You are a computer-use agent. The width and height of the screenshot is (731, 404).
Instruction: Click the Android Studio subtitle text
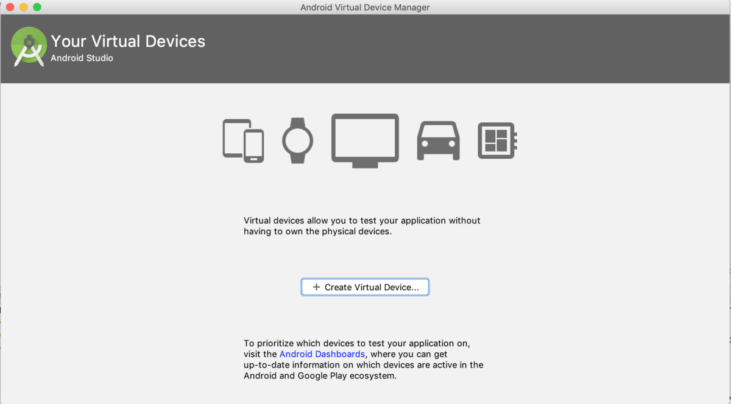pos(82,58)
